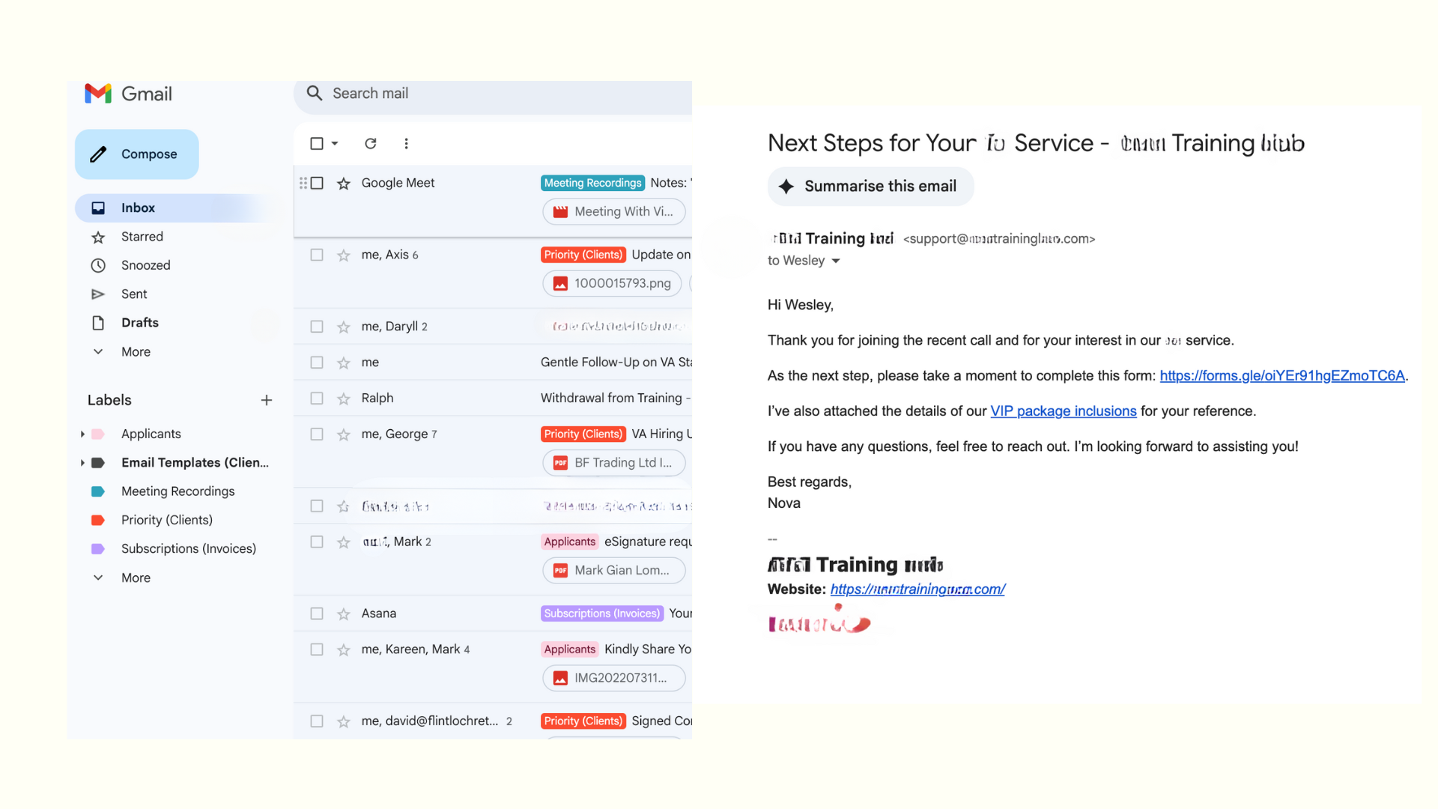This screenshot has height=809, width=1438.
Task: Click the refresh mail icon
Action: tap(370, 143)
